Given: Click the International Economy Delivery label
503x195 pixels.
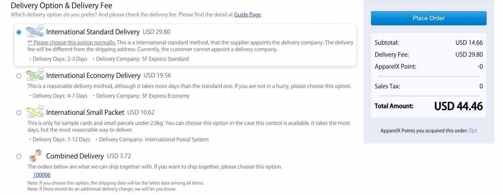Looking at the screenshot, I should coord(93,75).
